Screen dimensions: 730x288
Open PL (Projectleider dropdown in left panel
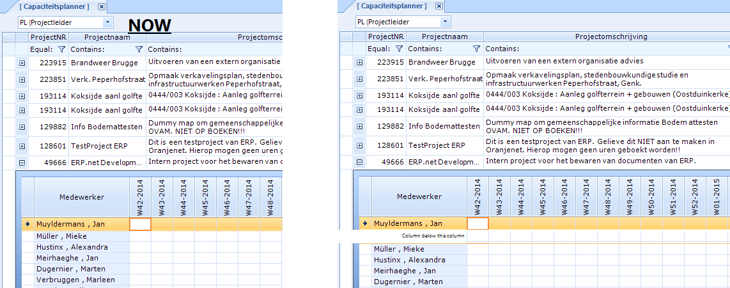pyautogui.click(x=108, y=22)
